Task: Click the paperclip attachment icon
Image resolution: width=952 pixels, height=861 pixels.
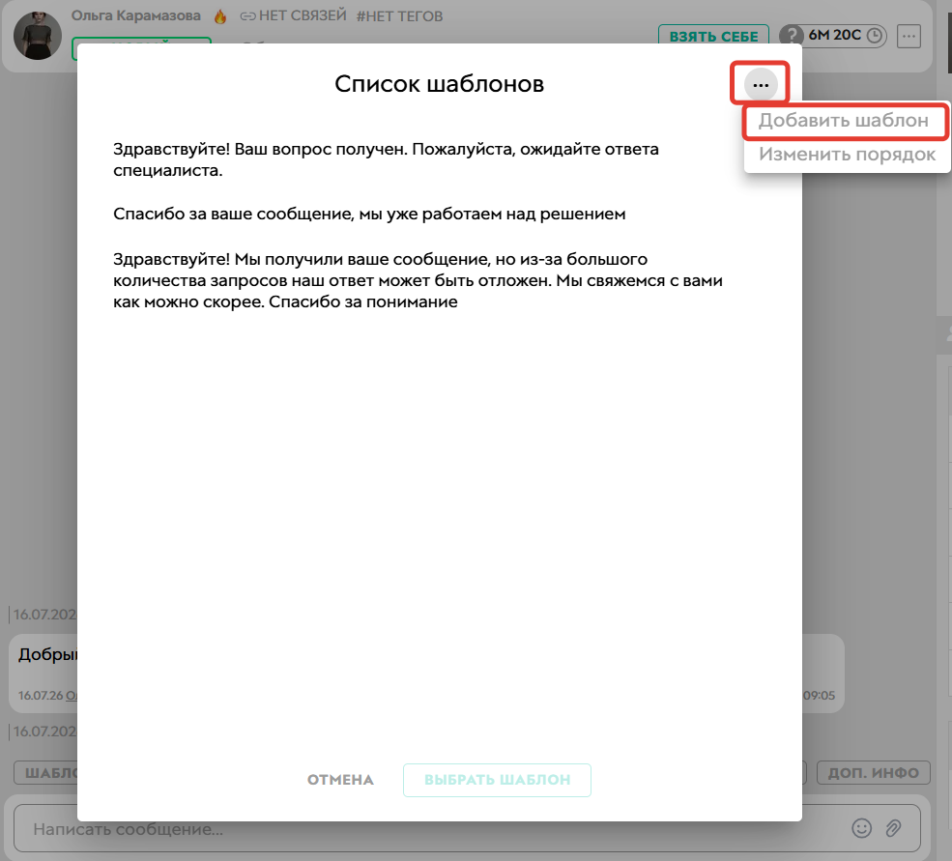Action: (x=893, y=828)
